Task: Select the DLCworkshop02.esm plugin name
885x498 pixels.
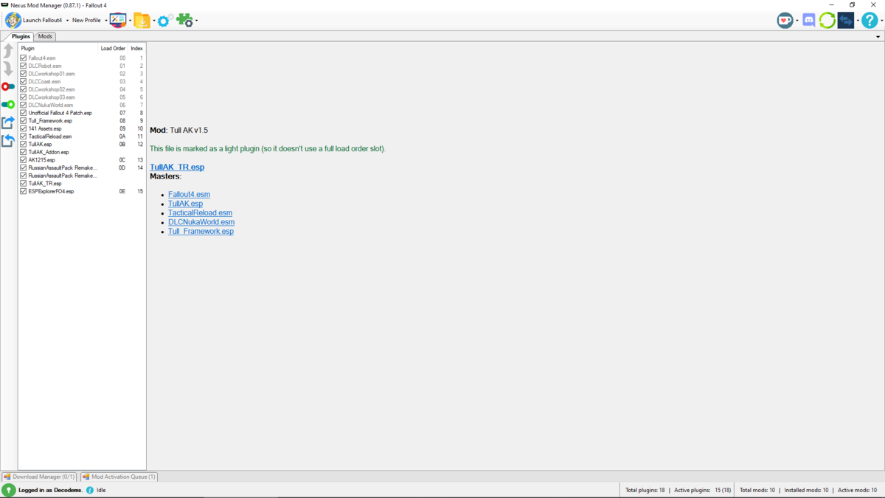Action: click(x=52, y=89)
